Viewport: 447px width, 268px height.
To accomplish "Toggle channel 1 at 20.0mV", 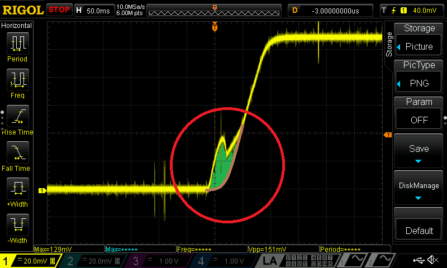I will [x=30, y=261].
